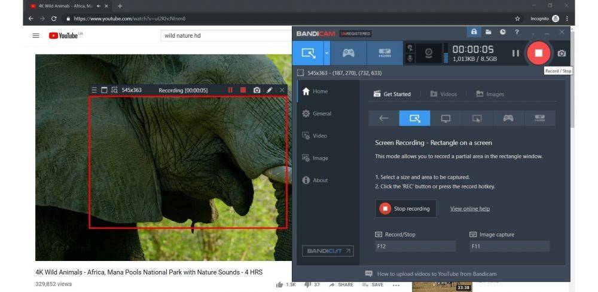The height and width of the screenshot is (292, 598).
Task: Select the 4K Wild Animals browser tab
Action: point(69,6)
